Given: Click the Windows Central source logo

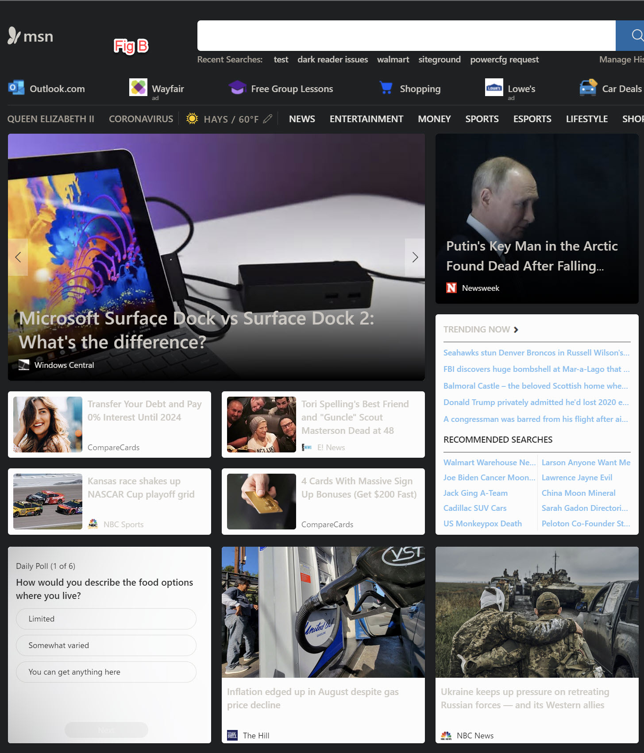Looking at the screenshot, I should pyautogui.click(x=24, y=365).
